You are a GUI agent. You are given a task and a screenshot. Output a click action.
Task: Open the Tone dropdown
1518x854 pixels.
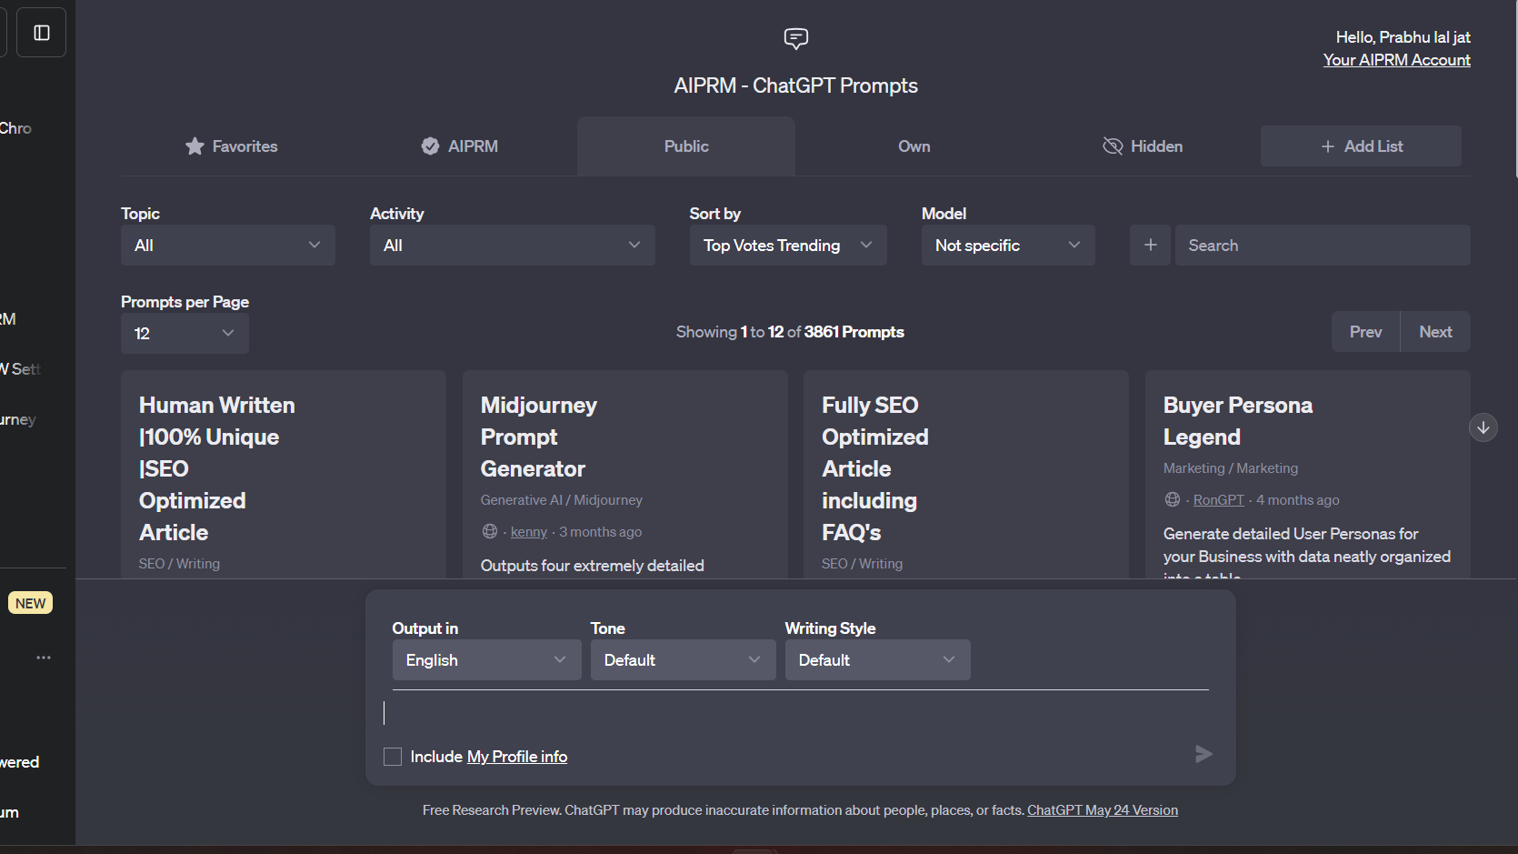click(683, 660)
